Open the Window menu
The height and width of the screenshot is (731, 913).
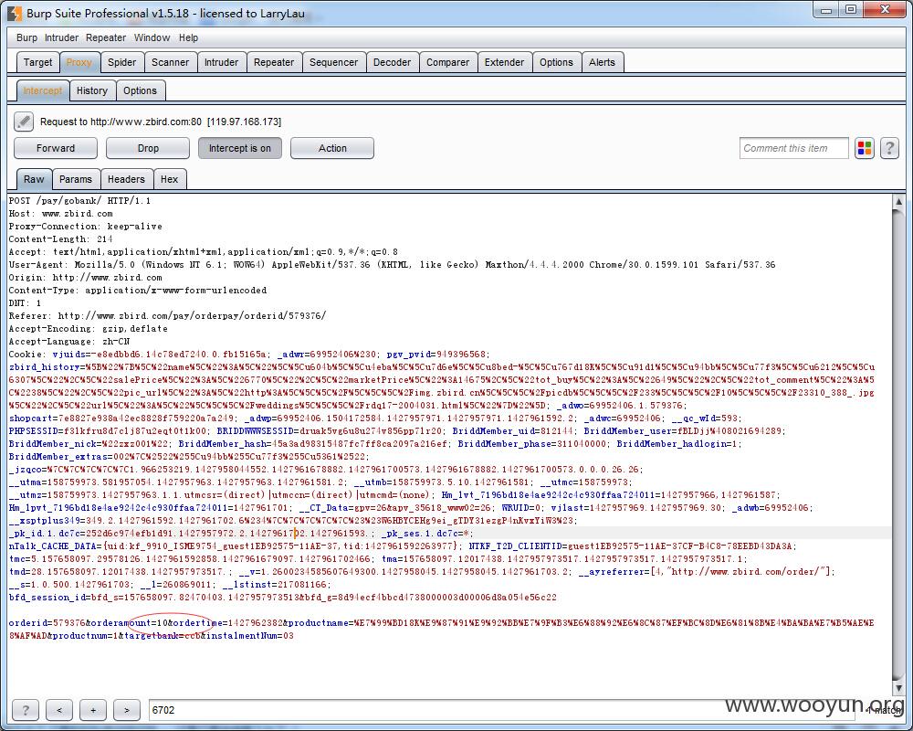pyautogui.click(x=152, y=37)
